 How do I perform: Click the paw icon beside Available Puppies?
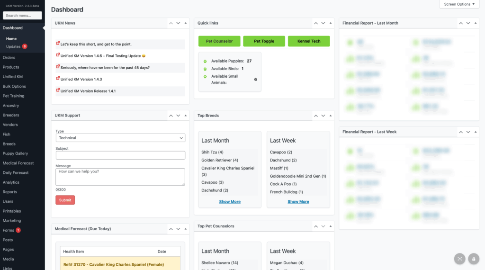coord(205,61)
